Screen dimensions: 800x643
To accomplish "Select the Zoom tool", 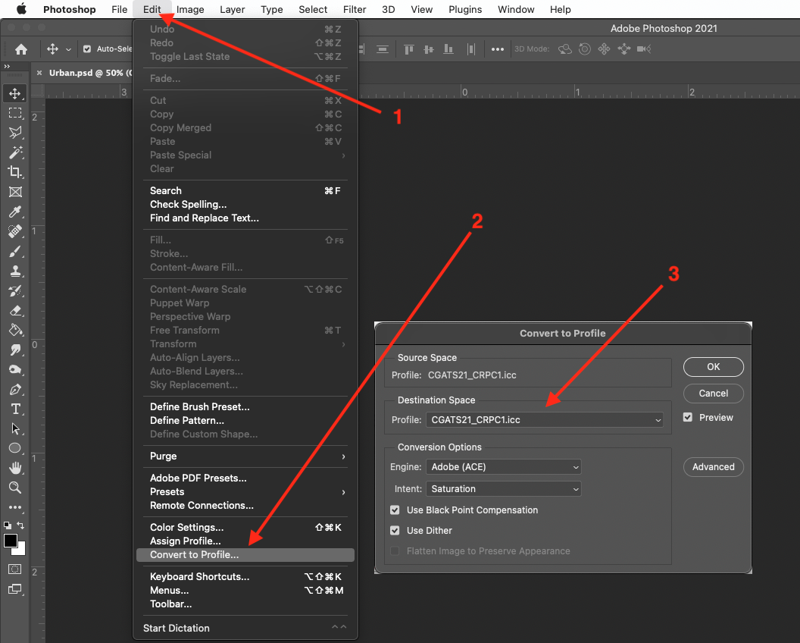I will (x=15, y=488).
